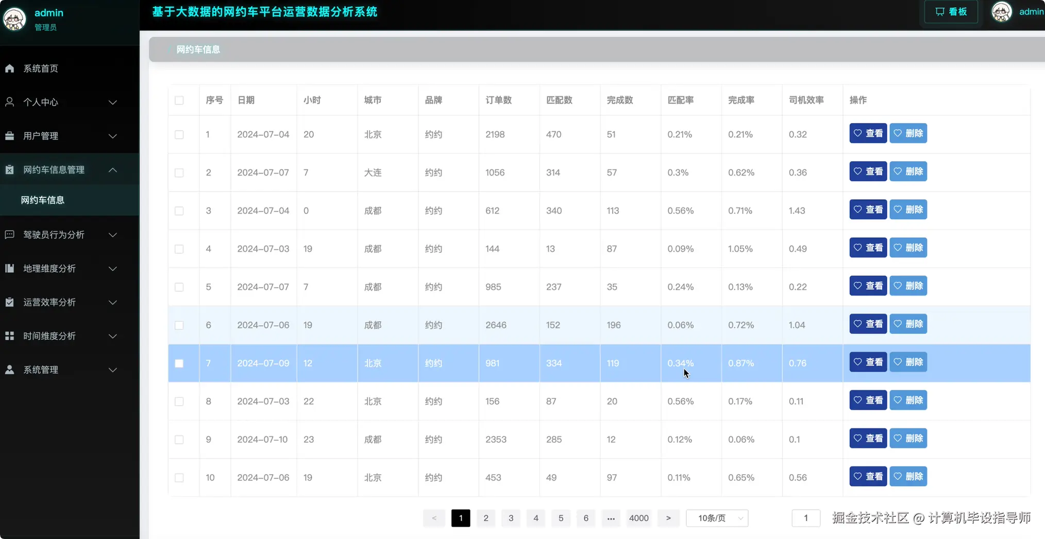Check the row checkbox for 2024-07-09 北京 entry
Viewport: 1045px width, 539px height.
179,363
